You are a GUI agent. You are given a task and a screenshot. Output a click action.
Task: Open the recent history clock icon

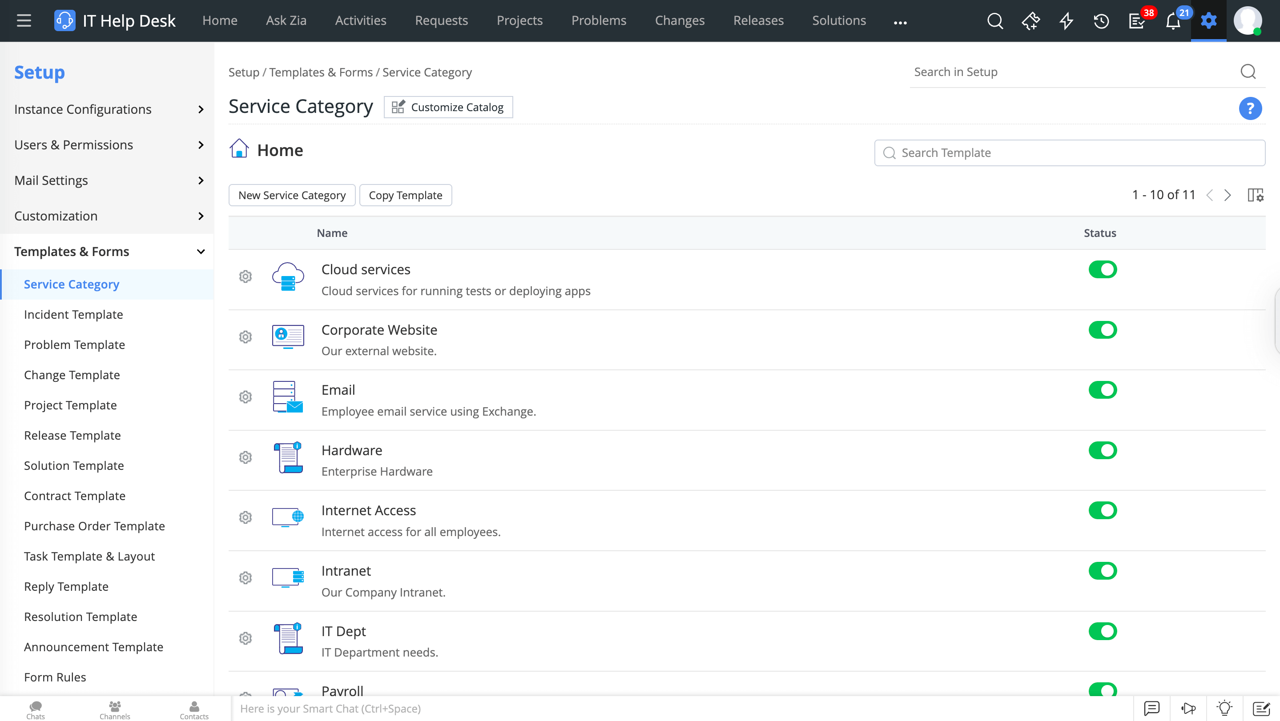[x=1101, y=21]
